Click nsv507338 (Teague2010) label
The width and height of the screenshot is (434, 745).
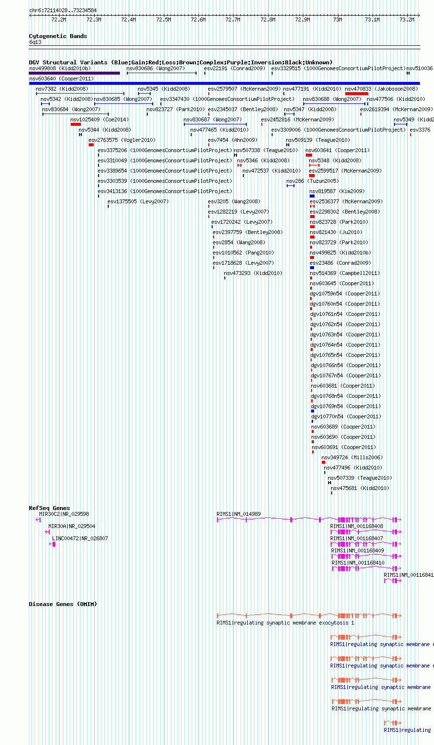click(x=266, y=150)
